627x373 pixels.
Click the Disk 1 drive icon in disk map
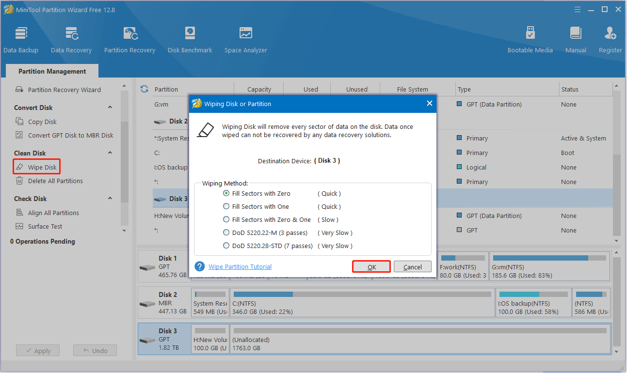tap(147, 267)
